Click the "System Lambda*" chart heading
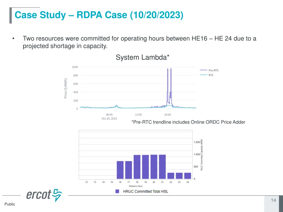 [x=143, y=57]
